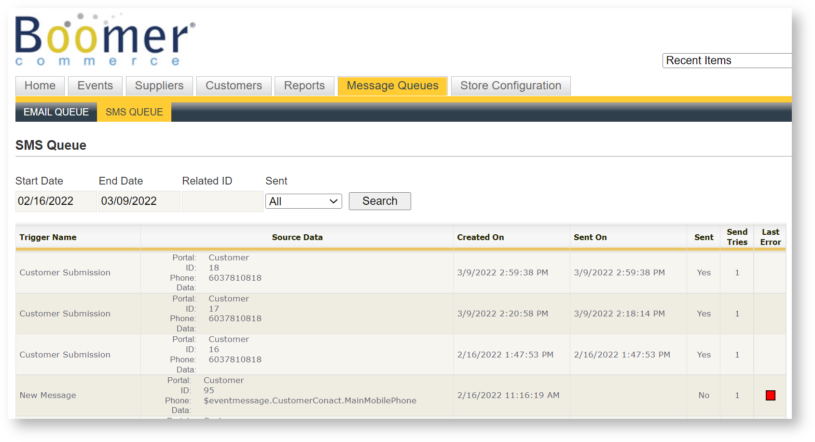
Task: Click the Created On column header
Action: point(480,237)
